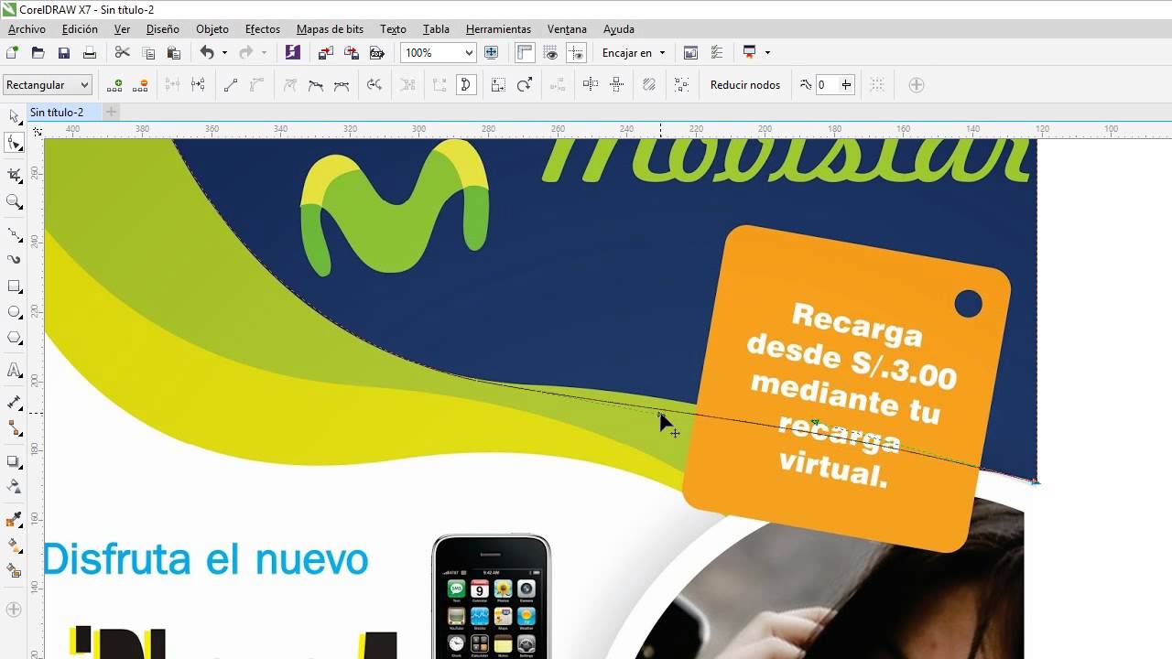Image resolution: width=1172 pixels, height=659 pixels.
Task: Toggle guidelines display button
Action: click(576, 53)
